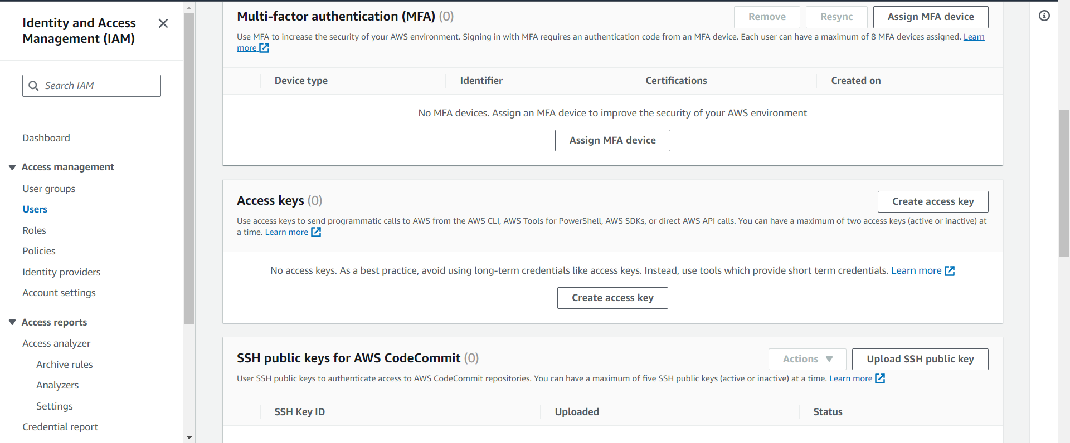Click the Created on column header

click(x=856, y=81)
